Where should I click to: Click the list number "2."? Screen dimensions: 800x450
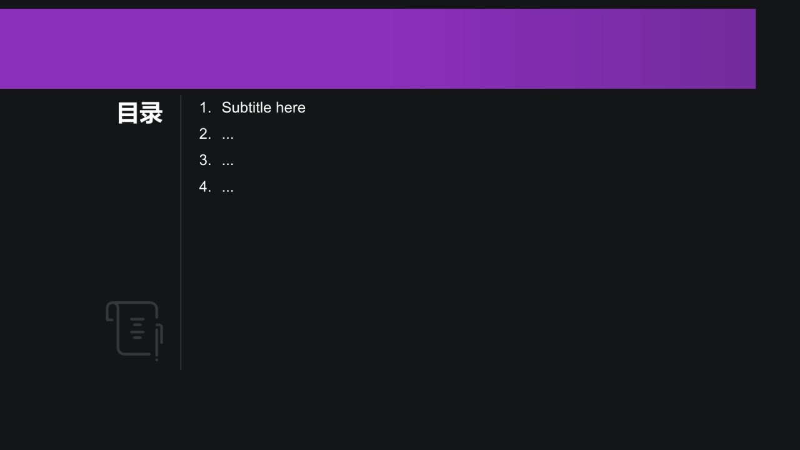coord(205,134)
